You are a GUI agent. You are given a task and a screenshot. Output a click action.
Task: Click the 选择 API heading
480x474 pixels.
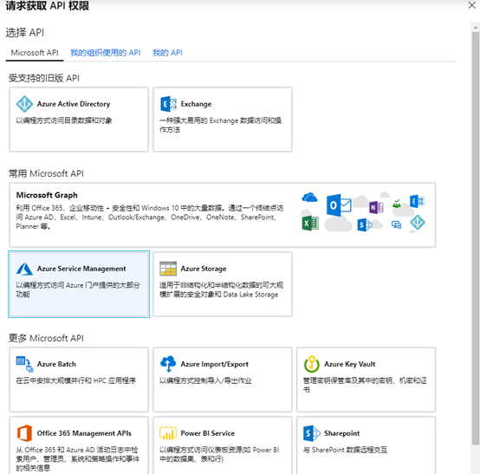tap(25, 32)
